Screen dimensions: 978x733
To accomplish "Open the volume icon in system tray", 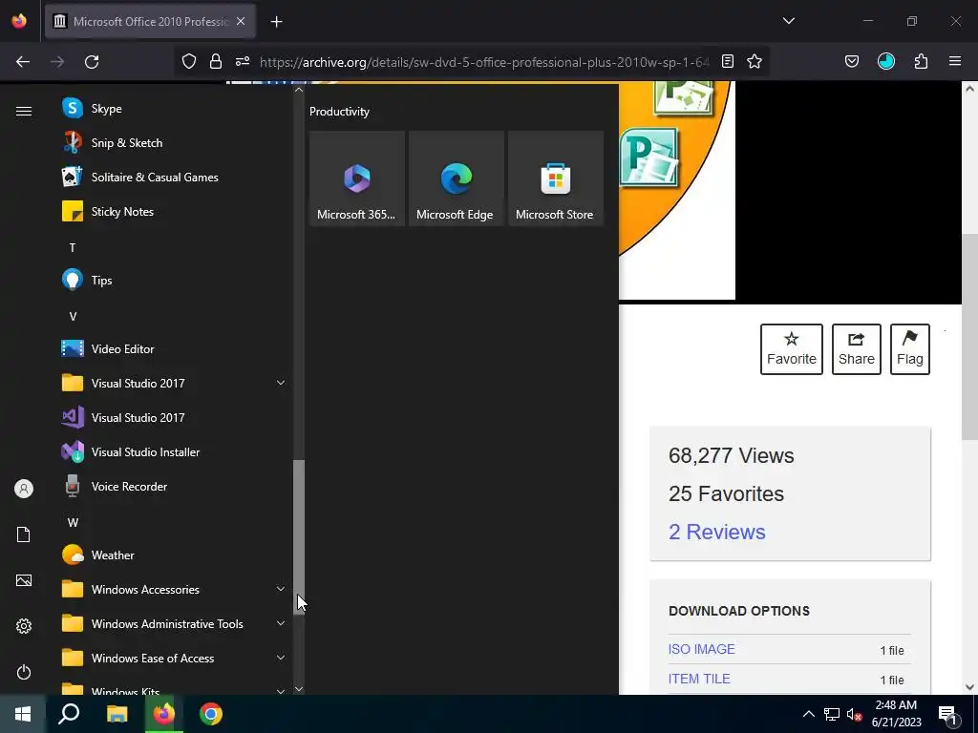I will [854, 714].
